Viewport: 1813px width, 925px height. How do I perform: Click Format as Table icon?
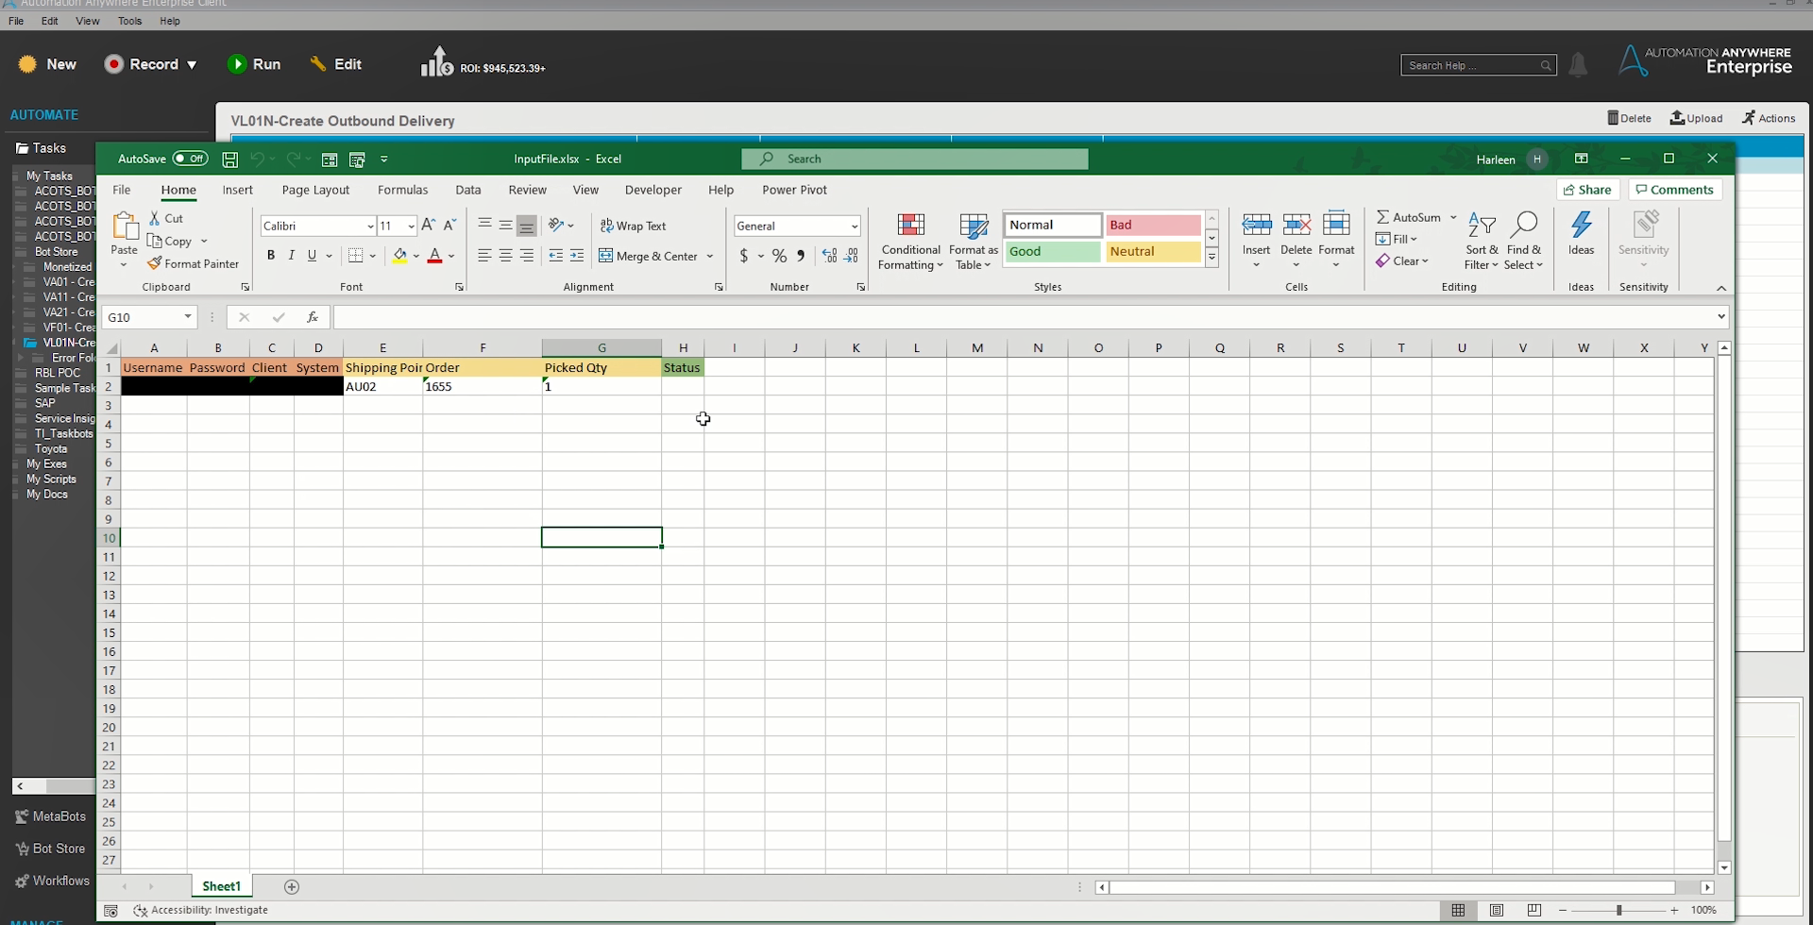(x=974, y=226)
